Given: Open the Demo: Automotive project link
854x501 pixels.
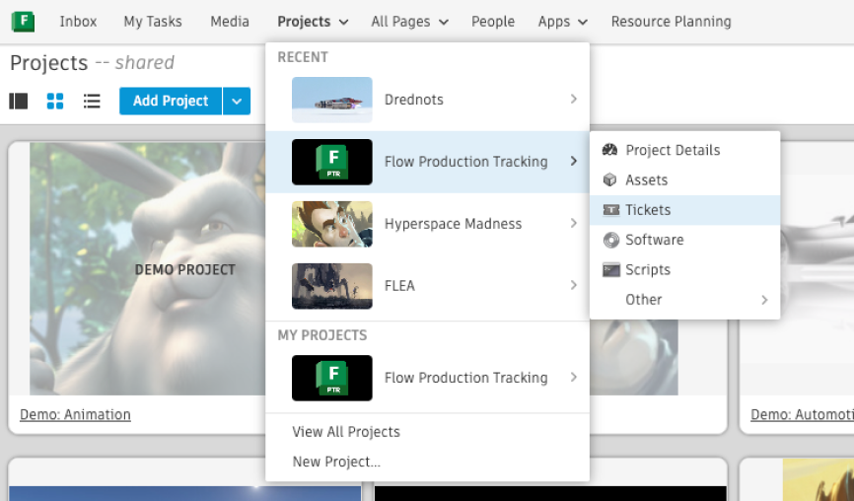Looking at the screenshot, I should point(802,415).
